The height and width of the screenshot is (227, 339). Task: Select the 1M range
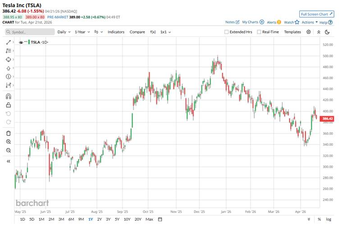(x=41, y=219)
